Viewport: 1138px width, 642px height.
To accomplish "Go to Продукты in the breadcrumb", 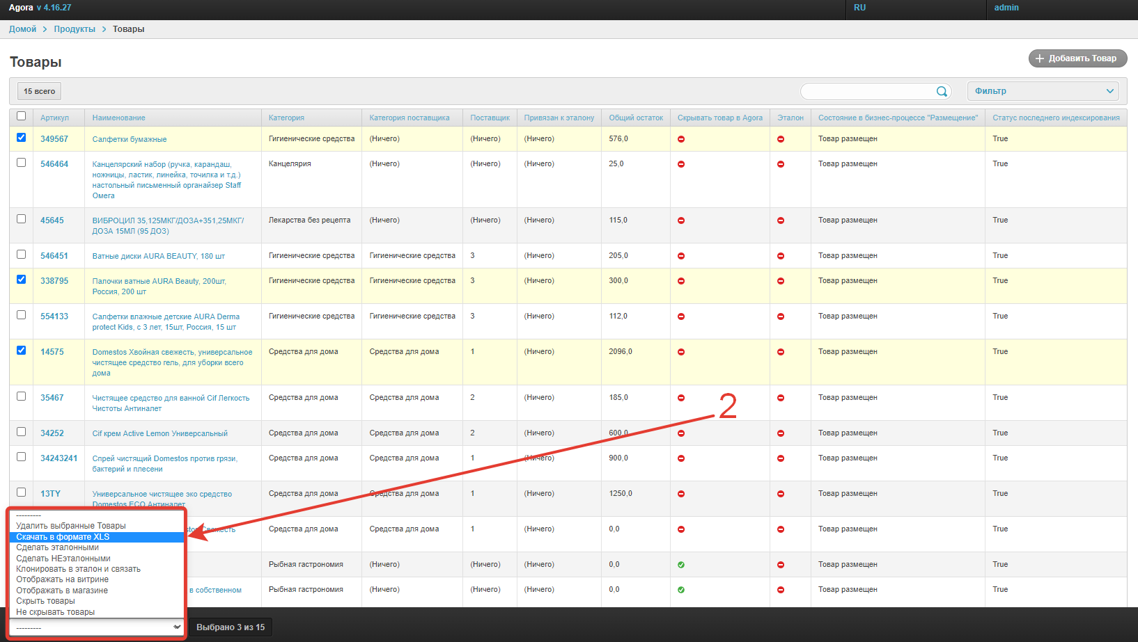I will [75, 29].
